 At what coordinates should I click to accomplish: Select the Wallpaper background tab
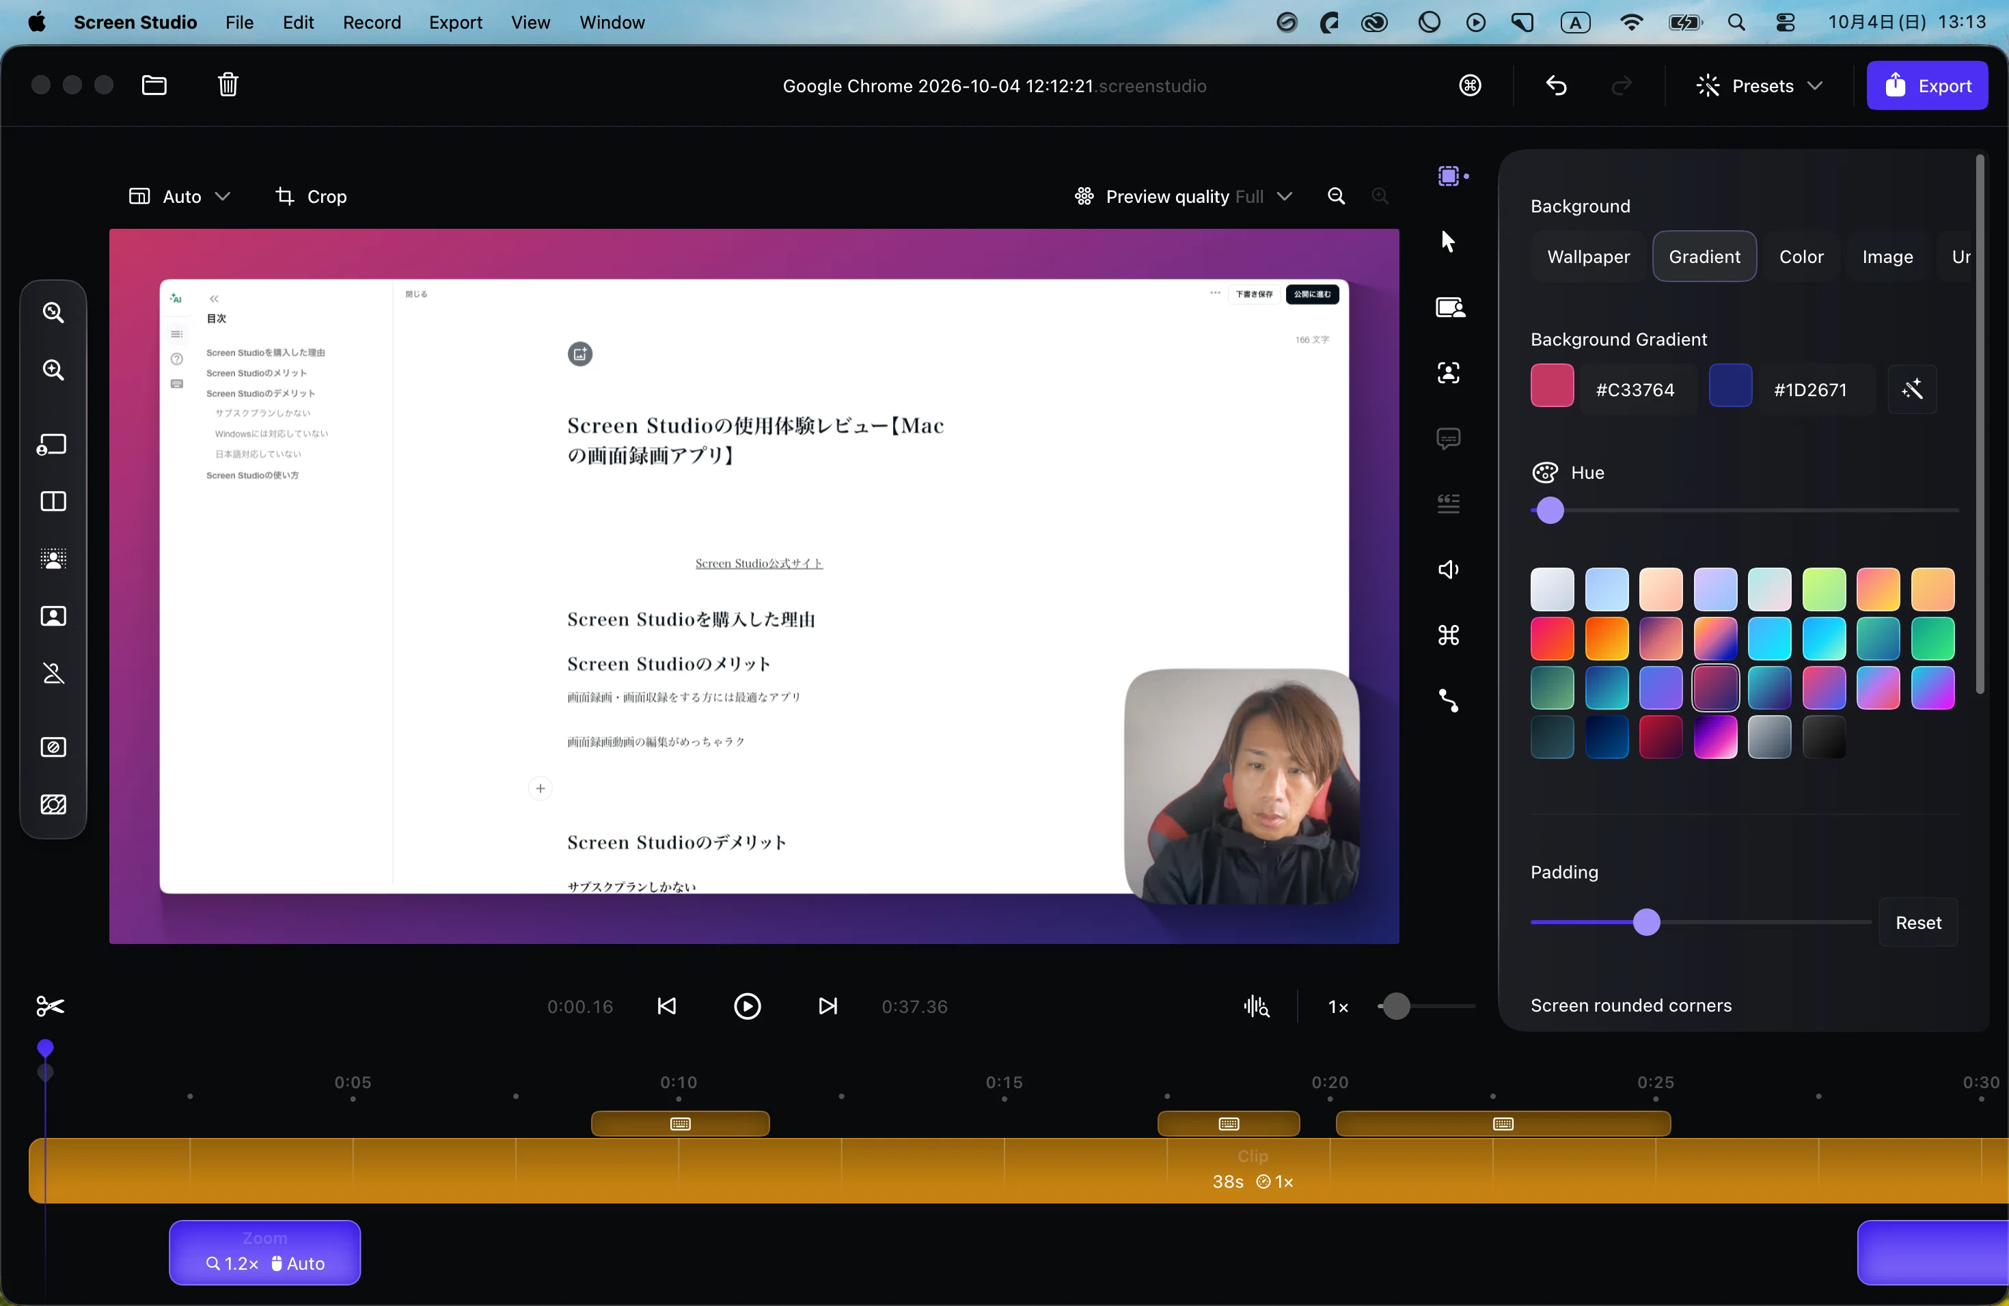(x=1588, y=256)
